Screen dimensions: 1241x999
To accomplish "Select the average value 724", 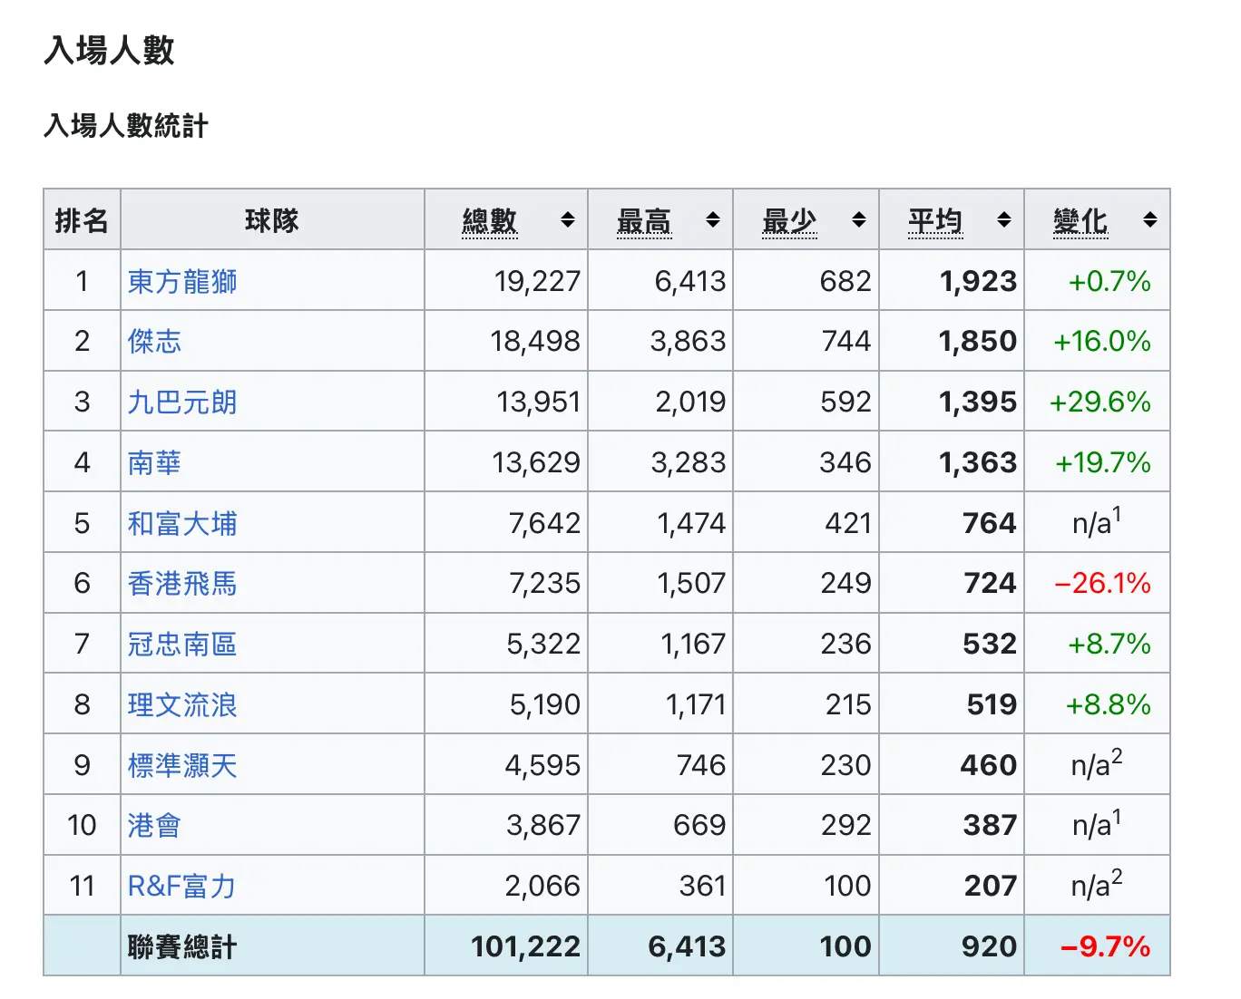I will pos(990,583).
